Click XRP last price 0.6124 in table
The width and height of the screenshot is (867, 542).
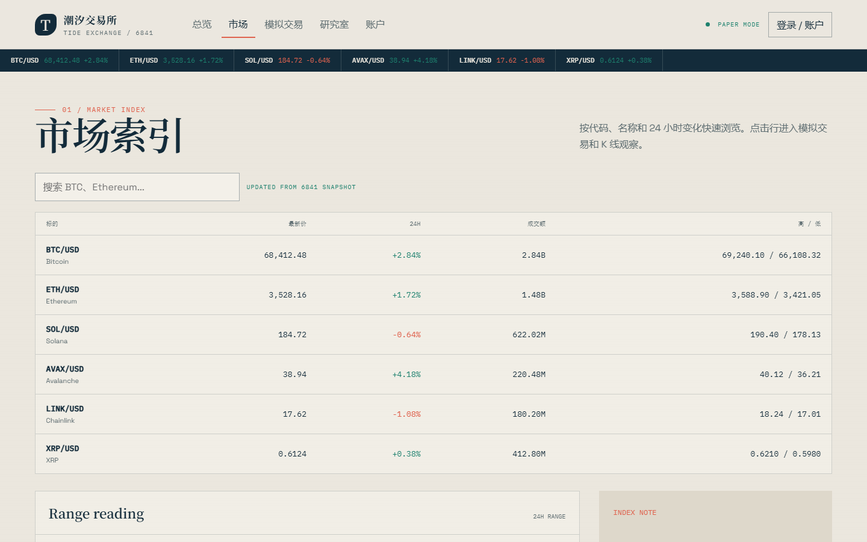pyautogui.click(x=293, y=454)
